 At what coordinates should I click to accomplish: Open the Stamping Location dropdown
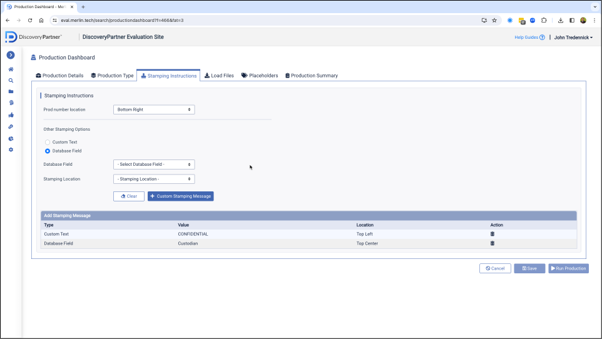(154, 179)
